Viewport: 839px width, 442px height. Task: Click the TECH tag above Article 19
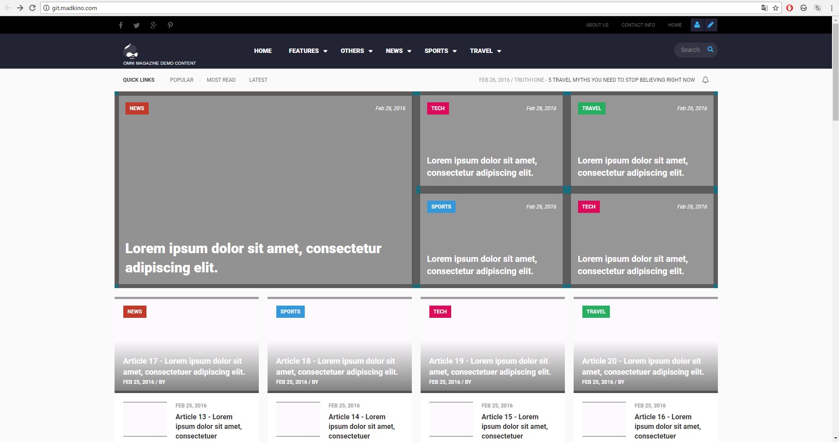coord(440,312)
